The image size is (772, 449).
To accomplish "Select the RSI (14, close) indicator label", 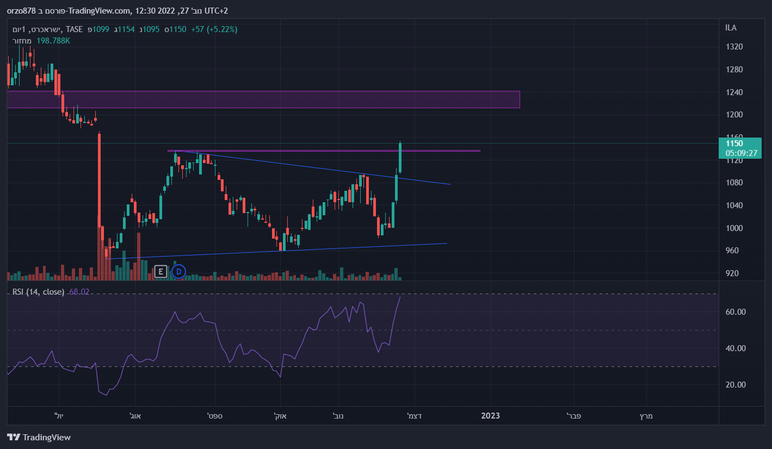I will pos(39,292).
